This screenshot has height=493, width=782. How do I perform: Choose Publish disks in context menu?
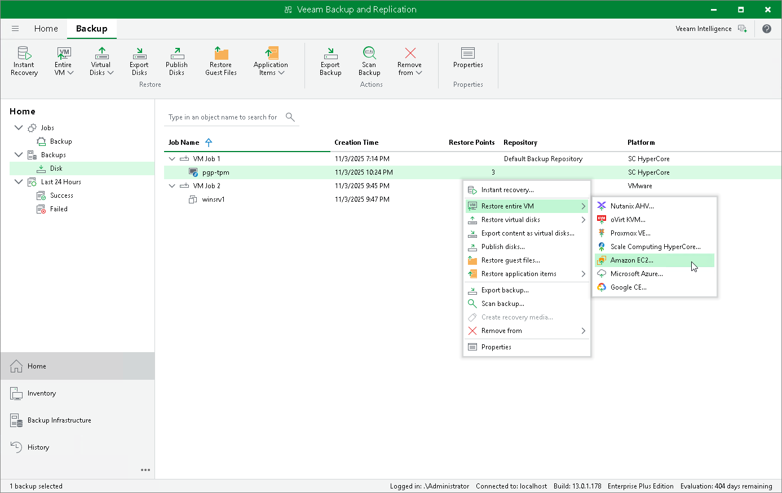tap(527, 247)
